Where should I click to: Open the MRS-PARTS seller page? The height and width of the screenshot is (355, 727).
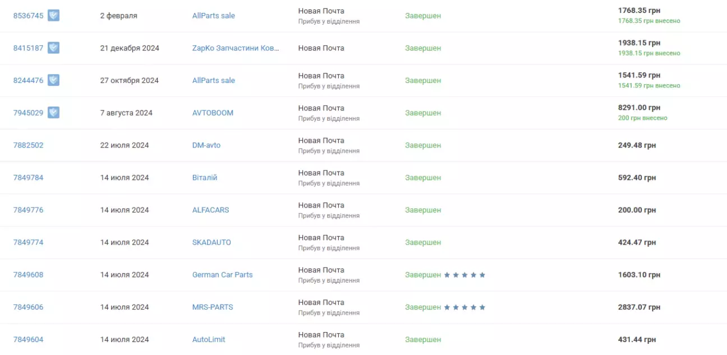click(213, 307)
